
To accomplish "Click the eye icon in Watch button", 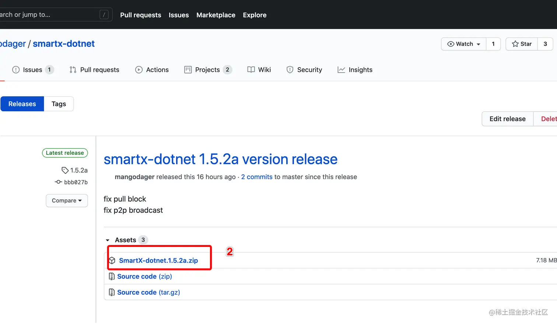I will [451, 44].
